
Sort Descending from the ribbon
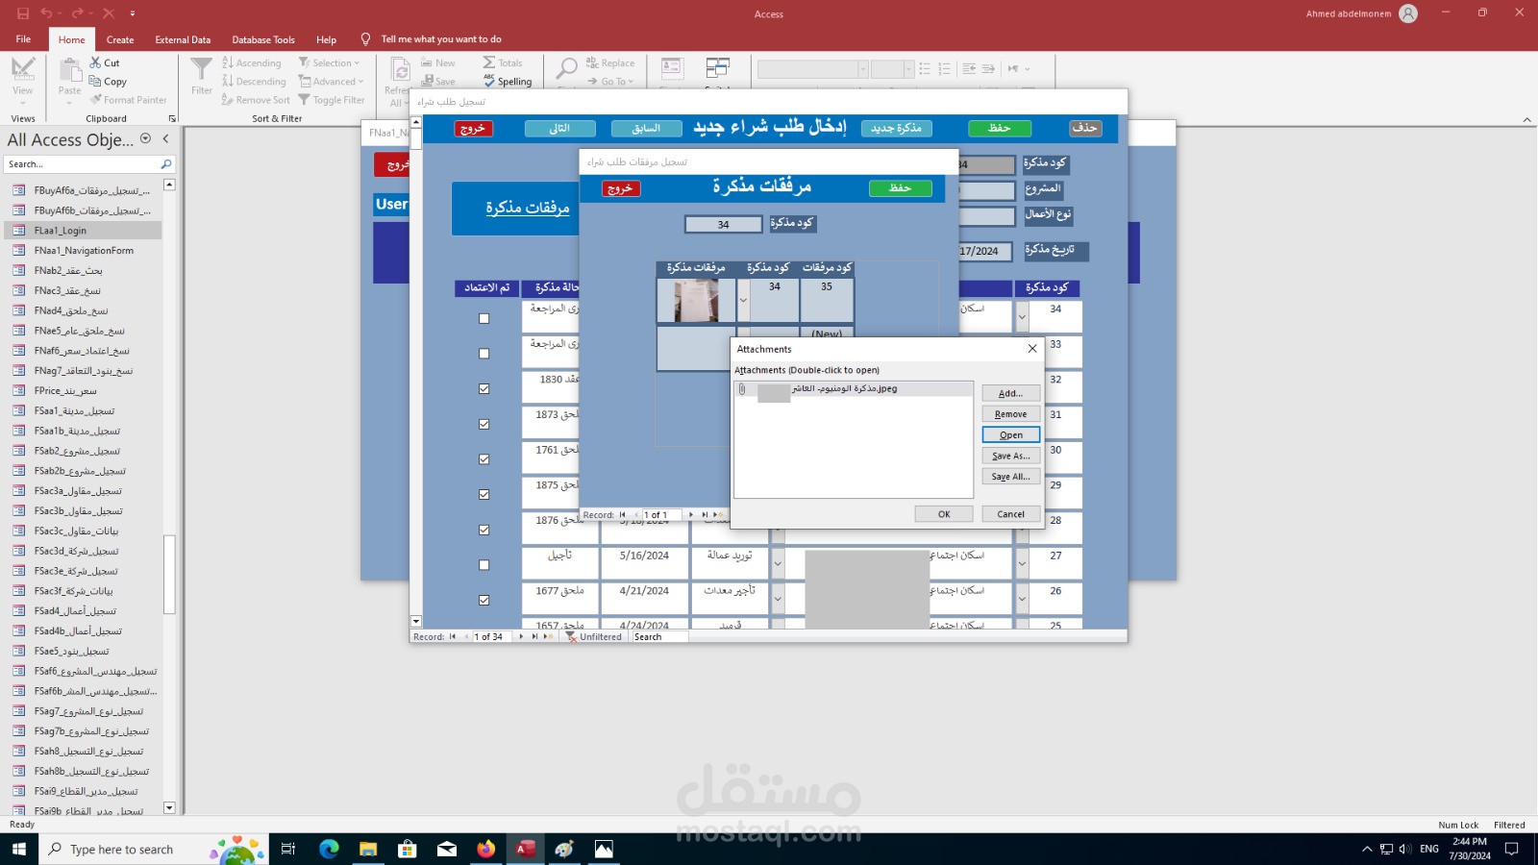tap(254, 82)
